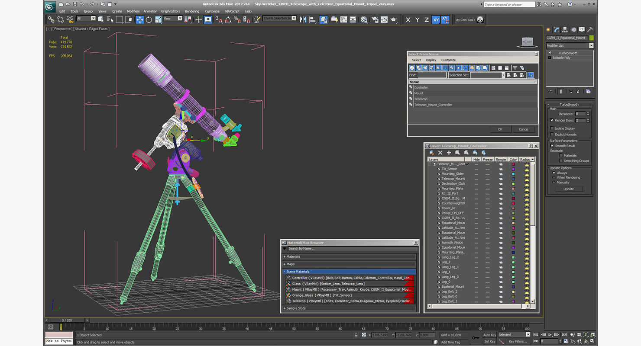Open the Rendering menu
The height and width of the screenshot is (346, 641).
(x=192, y=11)
